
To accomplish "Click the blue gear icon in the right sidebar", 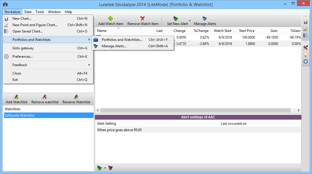I will (305, 61).
